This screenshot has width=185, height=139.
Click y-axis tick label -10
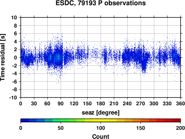pos(13,97)
